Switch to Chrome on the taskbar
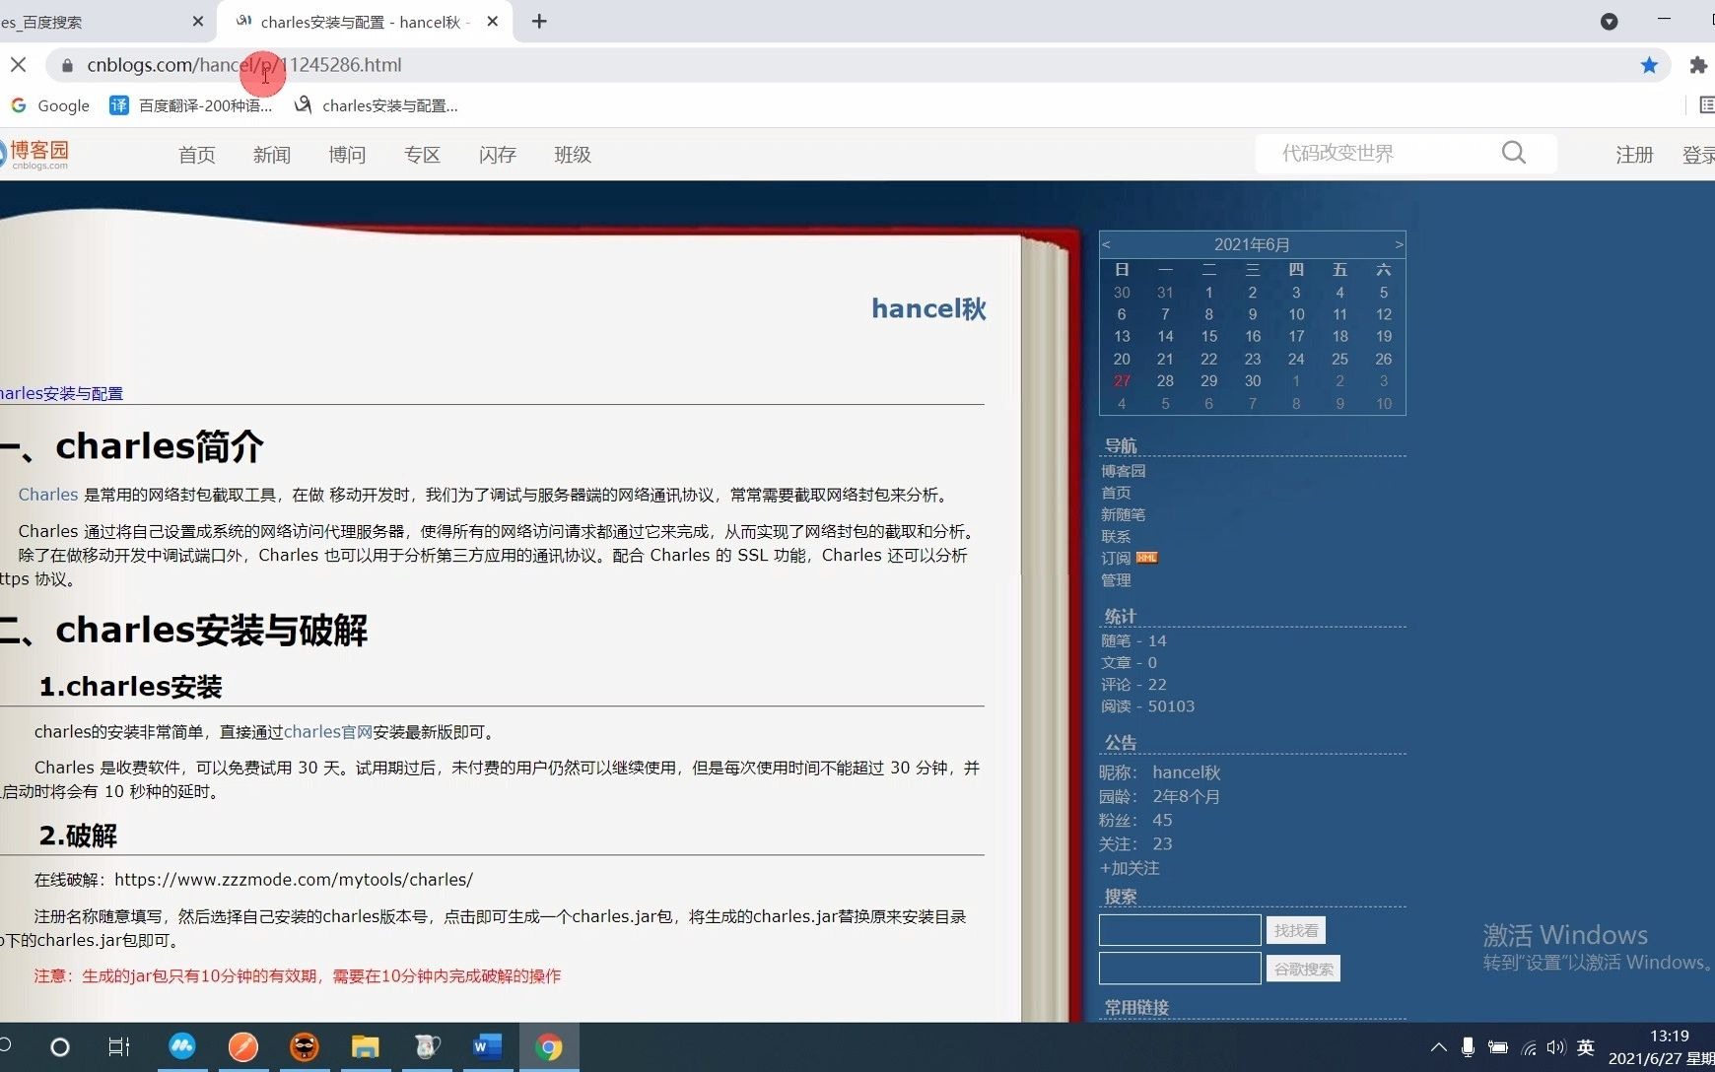1715x1072 pixels. pos(549,1046)
